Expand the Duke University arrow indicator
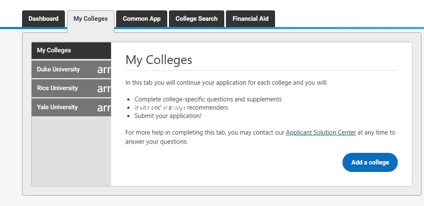Image resolution: width=424 pixels, height=206 pixels. (104, 70)
